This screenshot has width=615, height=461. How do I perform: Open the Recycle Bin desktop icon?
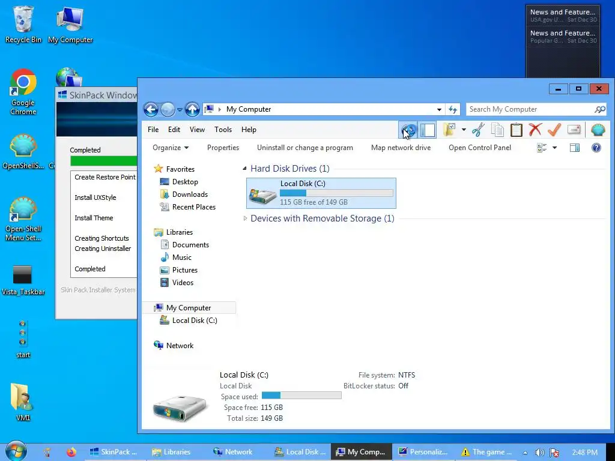[23, 24]
